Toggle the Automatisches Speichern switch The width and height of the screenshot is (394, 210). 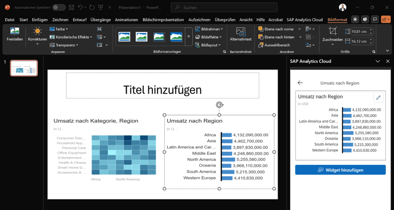click(59, 7)
